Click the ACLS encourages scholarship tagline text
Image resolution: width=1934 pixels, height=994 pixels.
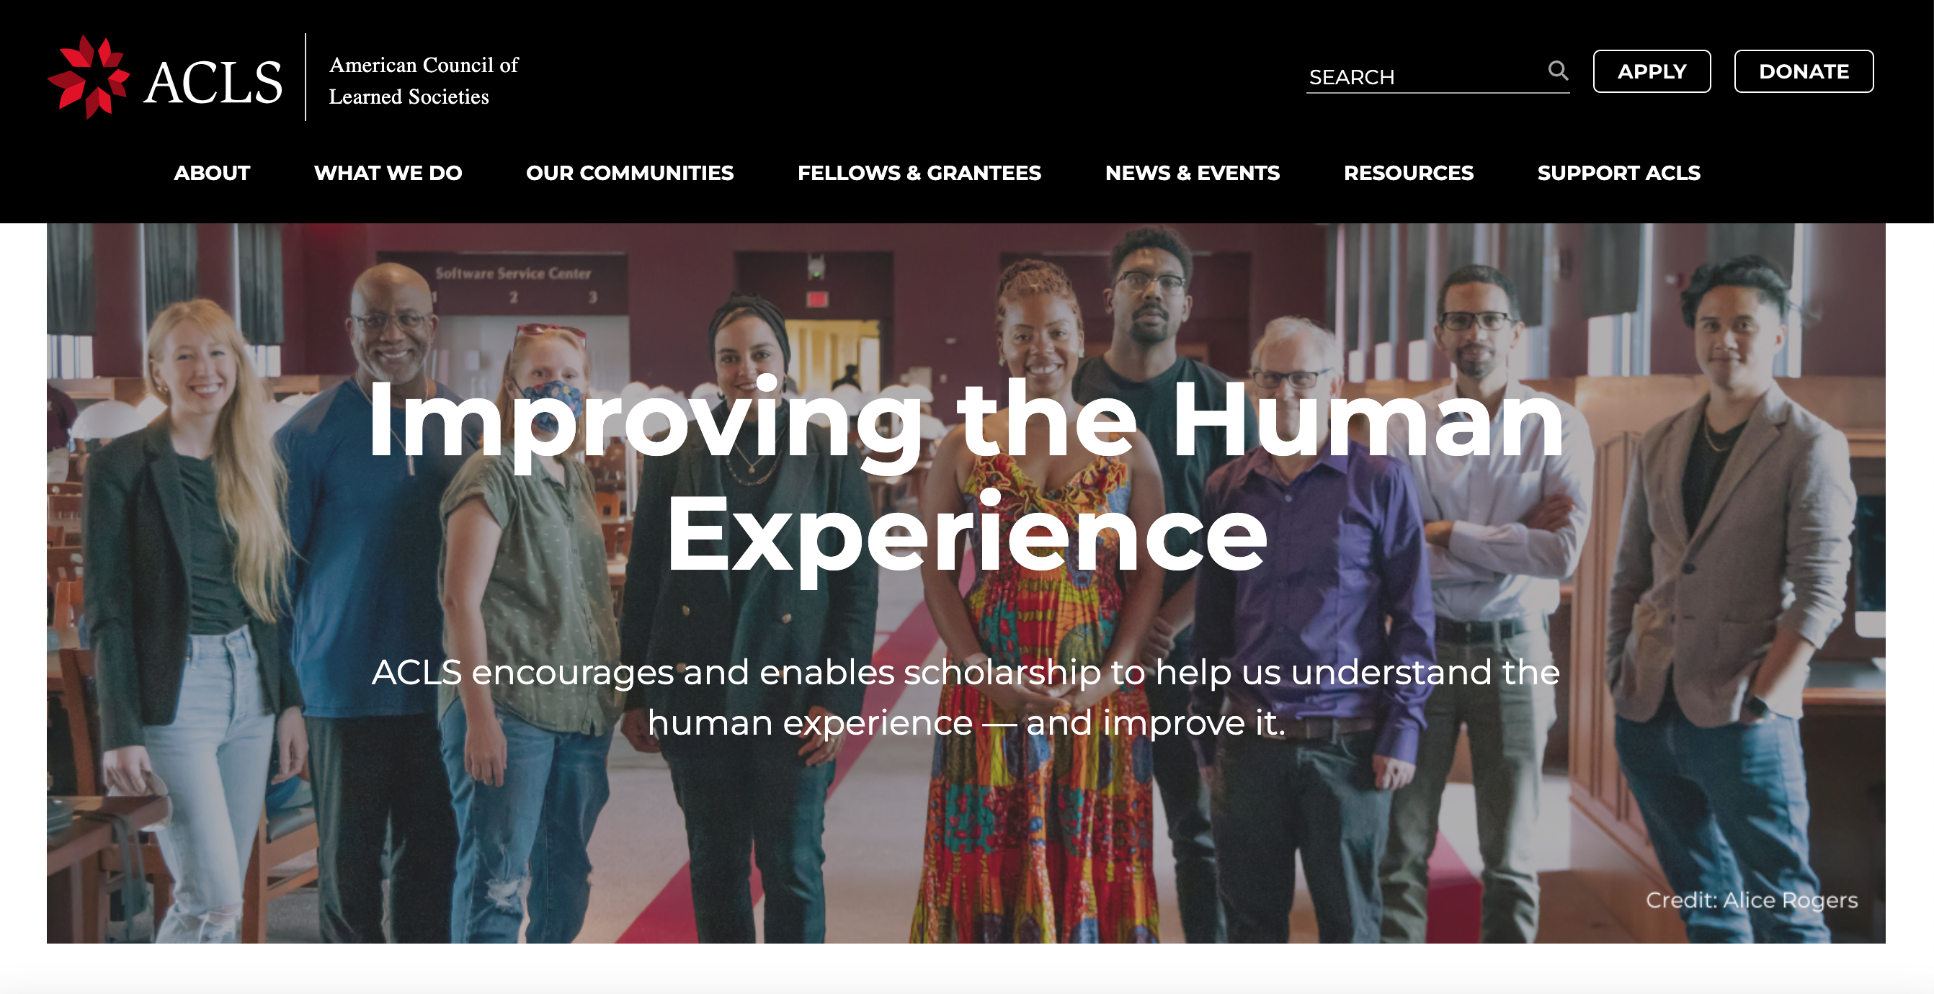click(x=966, y=697)
